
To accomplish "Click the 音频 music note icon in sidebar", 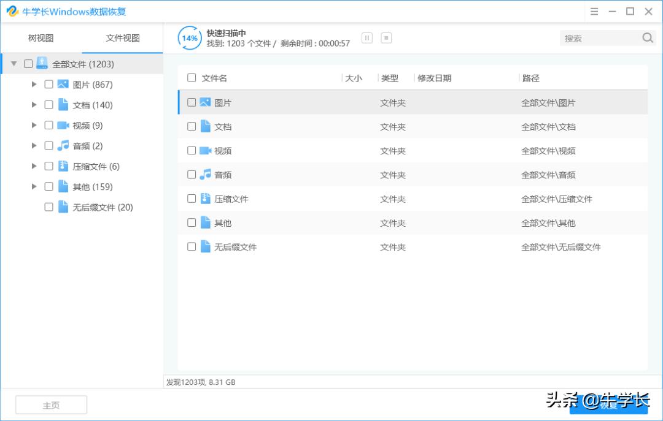I will click(x=61, y=145).
